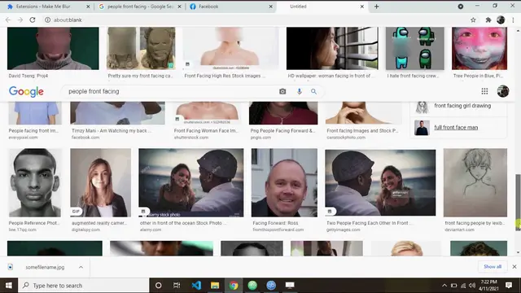521x293 pixels.
Task: Reload the current page
Action: pyautogui.click(x=33, y=20)
